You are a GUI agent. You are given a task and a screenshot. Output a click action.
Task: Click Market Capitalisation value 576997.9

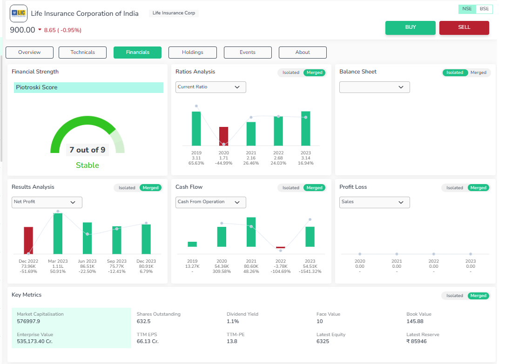pyautogui.click(x=28, y=321)
